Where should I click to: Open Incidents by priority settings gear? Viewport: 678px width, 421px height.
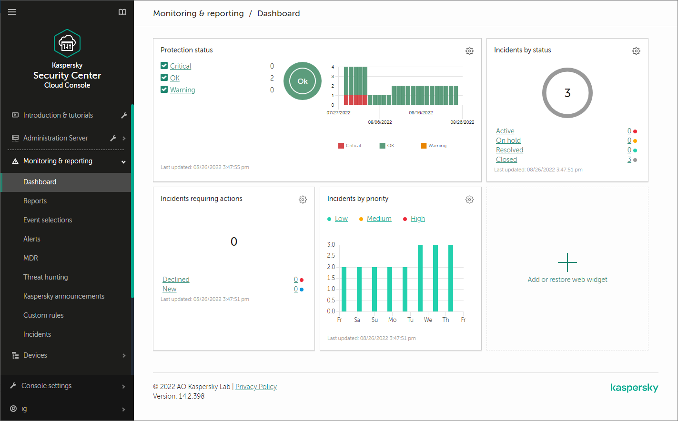[469, 200]
